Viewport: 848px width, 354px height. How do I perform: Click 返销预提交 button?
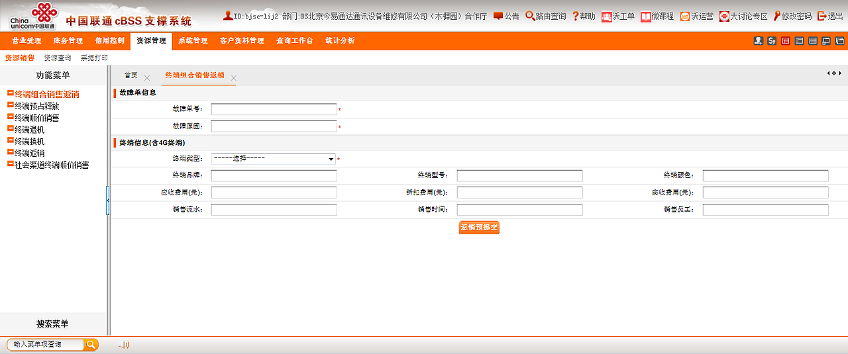[x=479, y=228]
